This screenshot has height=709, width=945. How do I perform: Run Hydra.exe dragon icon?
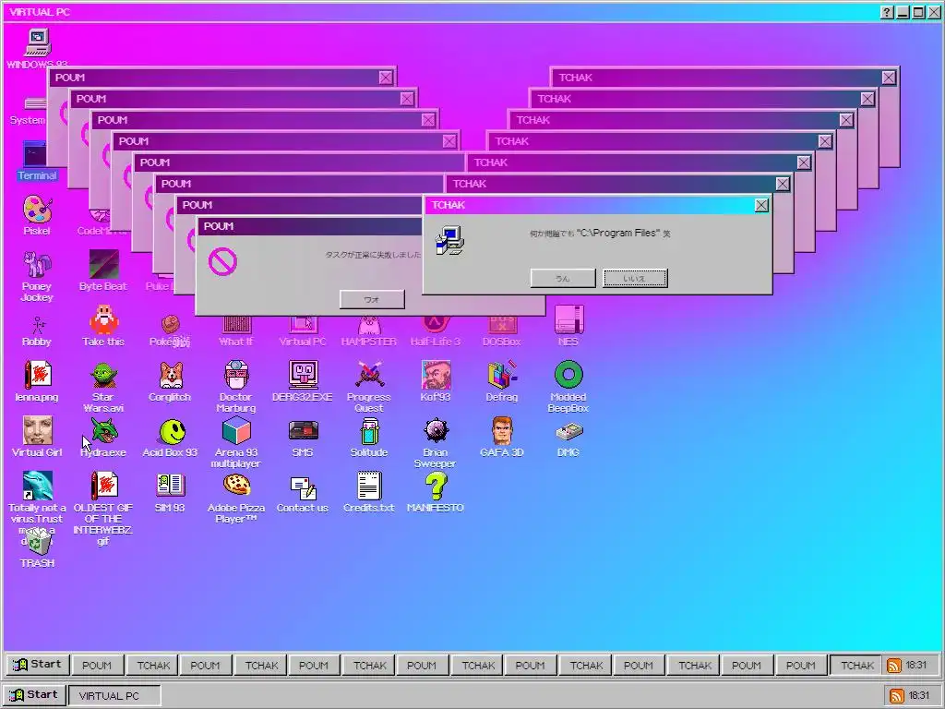coord(103,430)
